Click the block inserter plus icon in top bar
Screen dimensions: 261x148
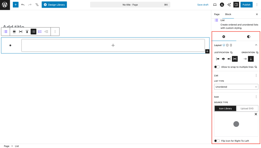point(16,5)
